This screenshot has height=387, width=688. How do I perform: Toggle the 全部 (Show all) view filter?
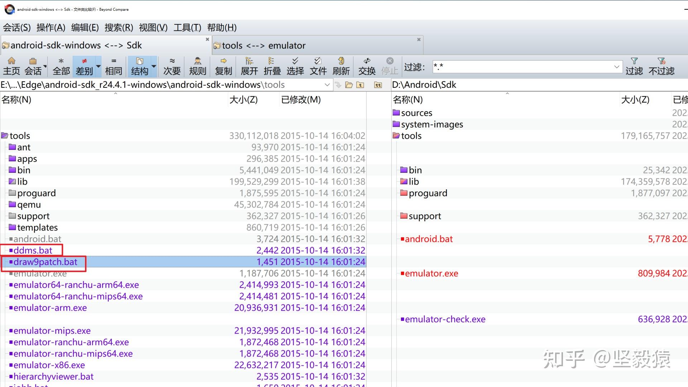pyautogui.click(x=61, y=66)
